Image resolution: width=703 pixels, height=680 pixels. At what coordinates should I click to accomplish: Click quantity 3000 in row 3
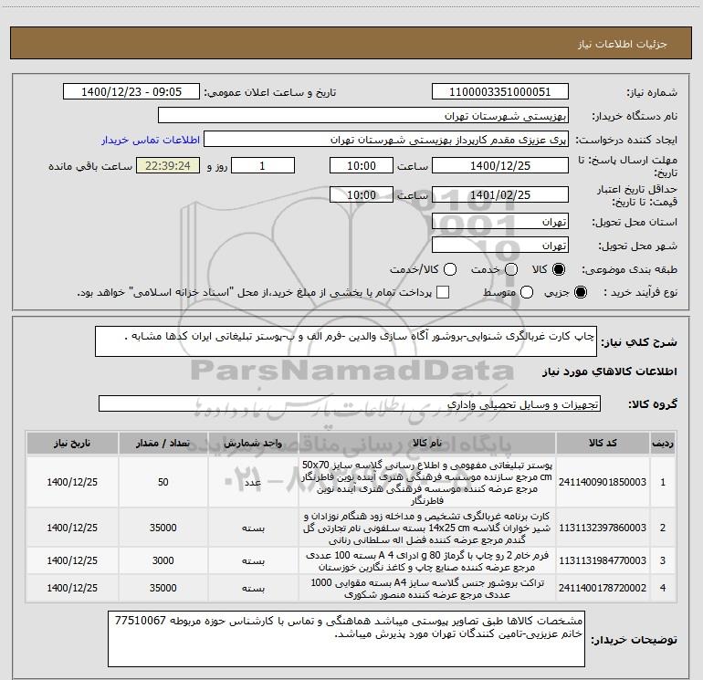tap(163, 560)
